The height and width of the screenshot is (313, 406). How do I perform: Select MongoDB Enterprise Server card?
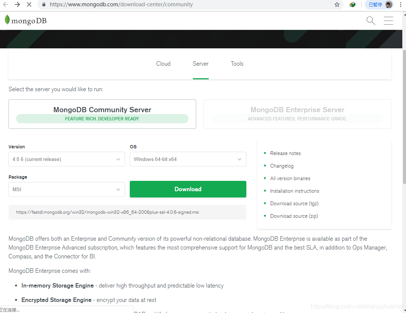click(x=297, y=114)
